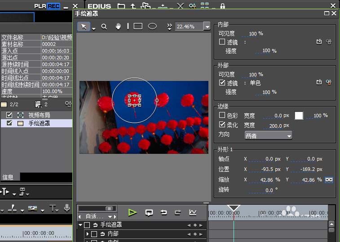Viewport: 340px width, 242px height.
Task: Select 视频布局 in the effects list
Action: coord(39,115)
